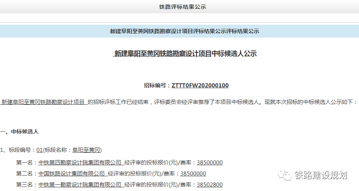Open 中铁第四勘察设计院集团有限公司 link
This screenshot has width=359, height=191.
80,163
